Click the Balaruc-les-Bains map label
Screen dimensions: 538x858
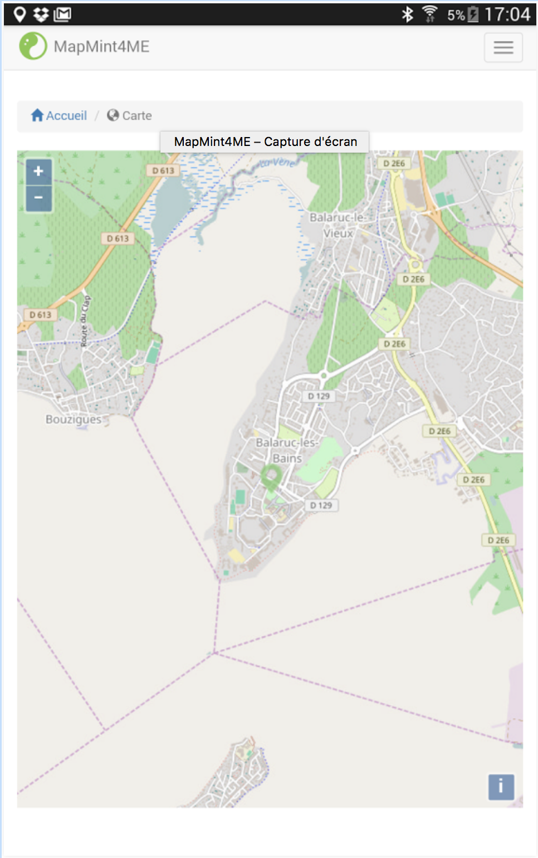pos(287,450)
